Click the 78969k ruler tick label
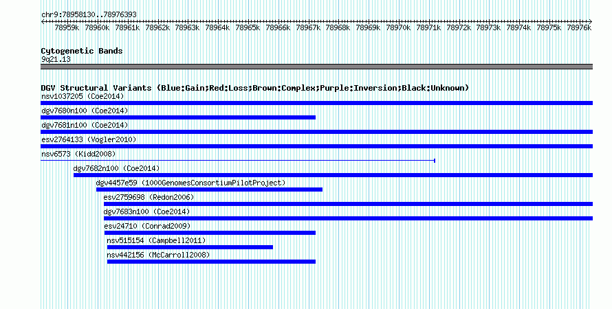This screenshot has width=612, height=309. coord(368,27)
